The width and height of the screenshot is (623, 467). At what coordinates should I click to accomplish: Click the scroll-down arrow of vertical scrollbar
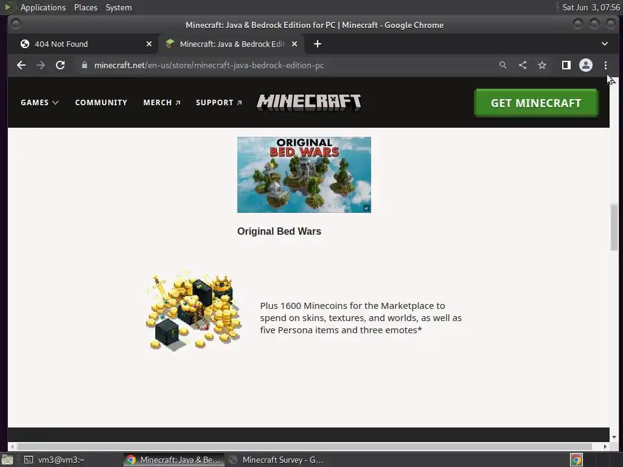(x=614, y=437)
